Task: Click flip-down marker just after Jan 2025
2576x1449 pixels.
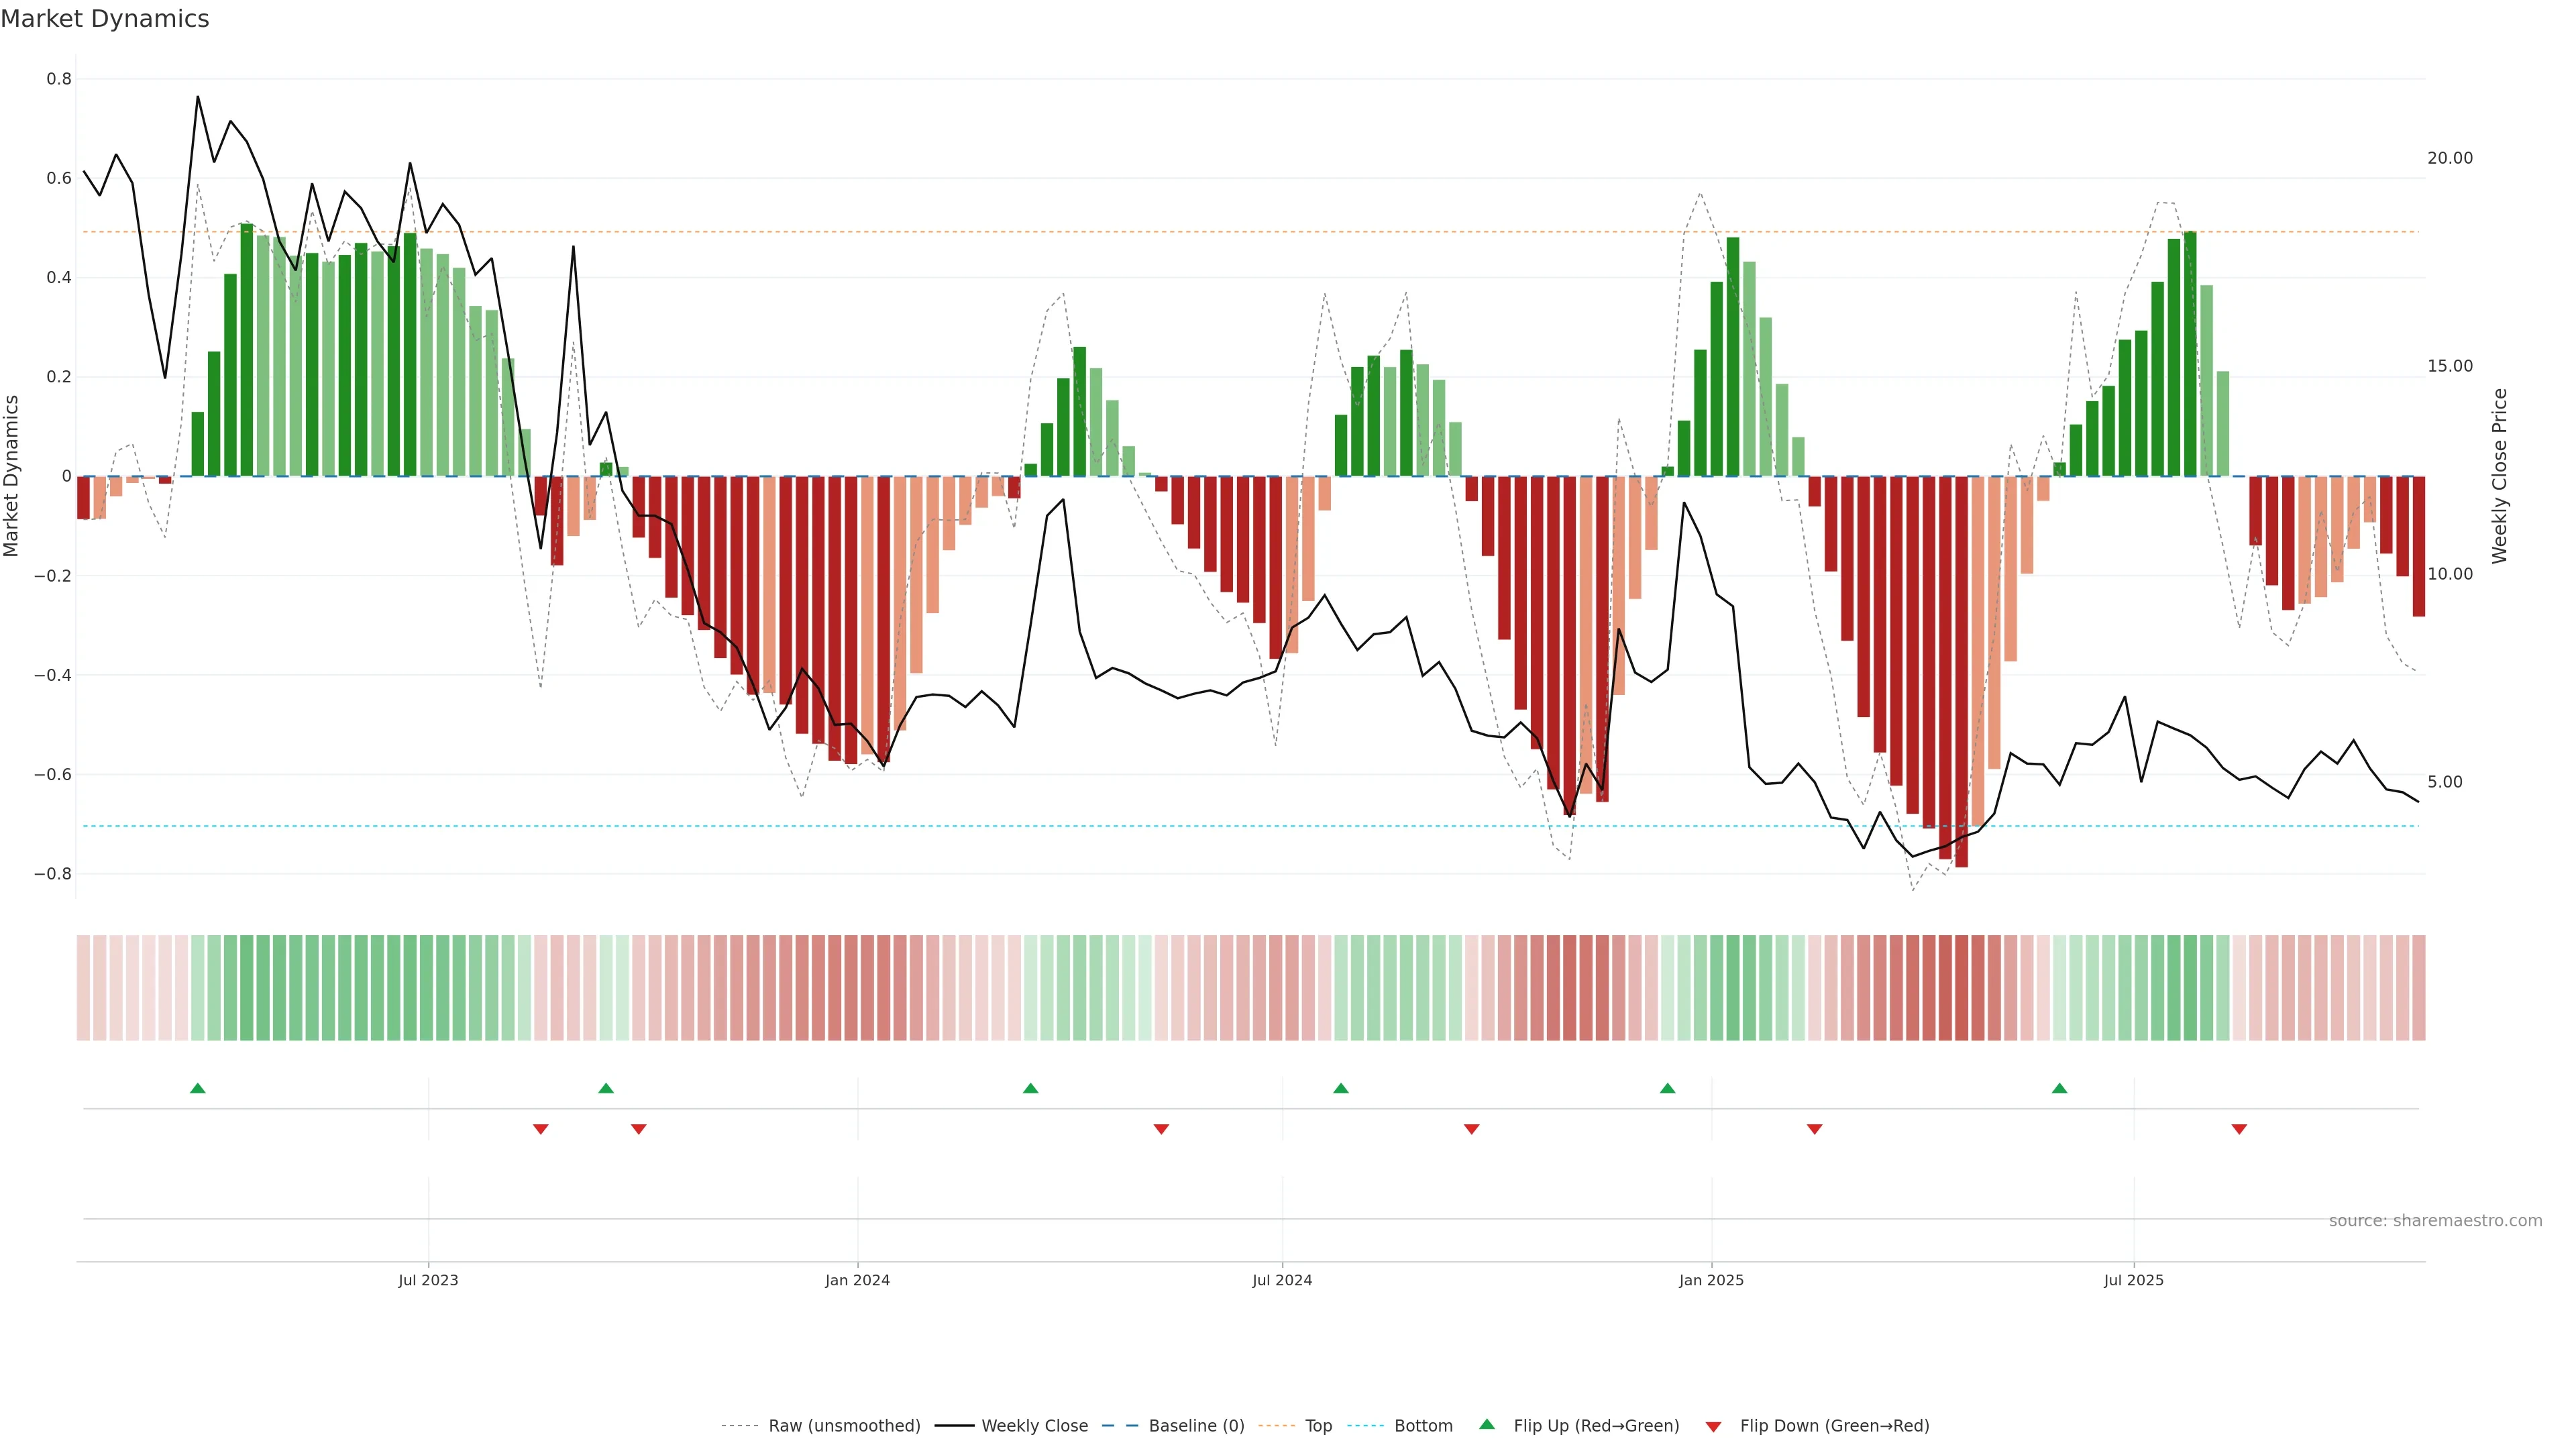Action: click(1814, 1129)
